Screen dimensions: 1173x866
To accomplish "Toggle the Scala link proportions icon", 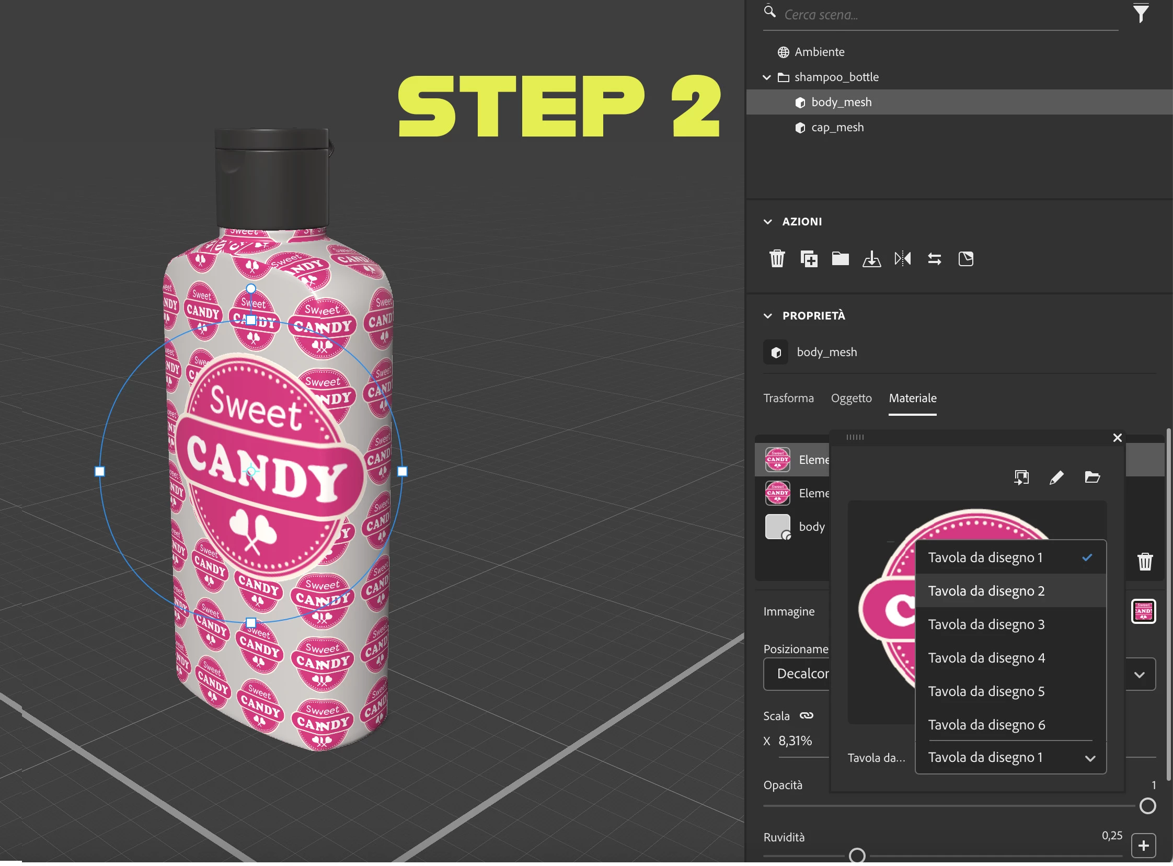I will [806, 716].
